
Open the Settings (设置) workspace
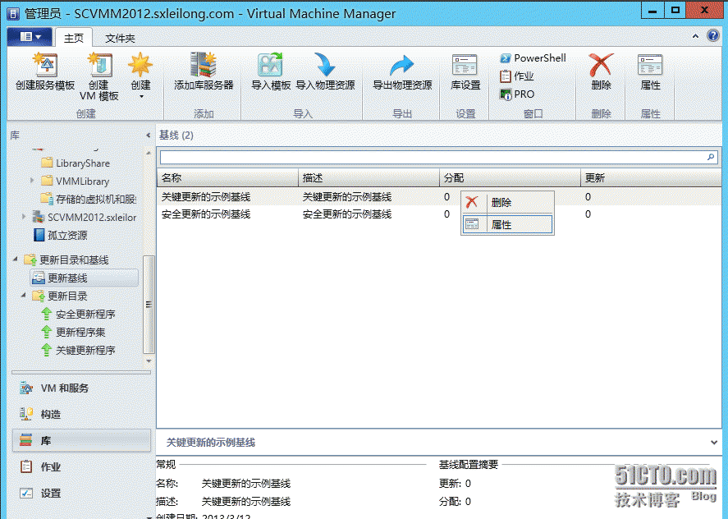click(81, 493)
